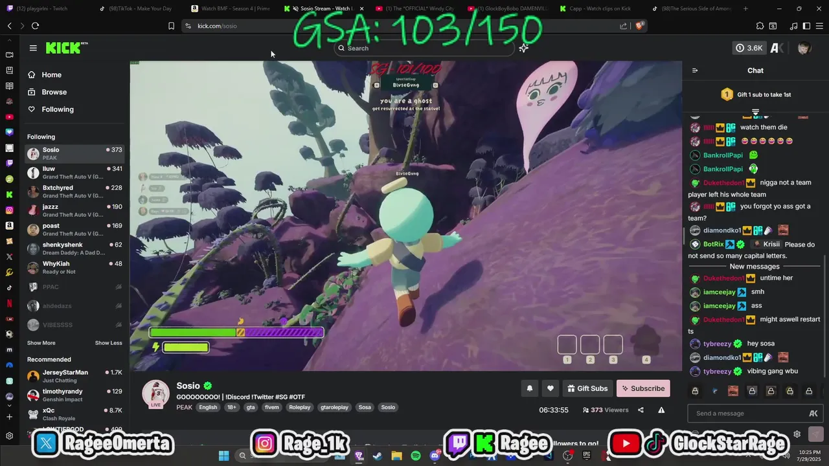
Task: Report stream with warning triangle icon
Action: pos(661,410)
